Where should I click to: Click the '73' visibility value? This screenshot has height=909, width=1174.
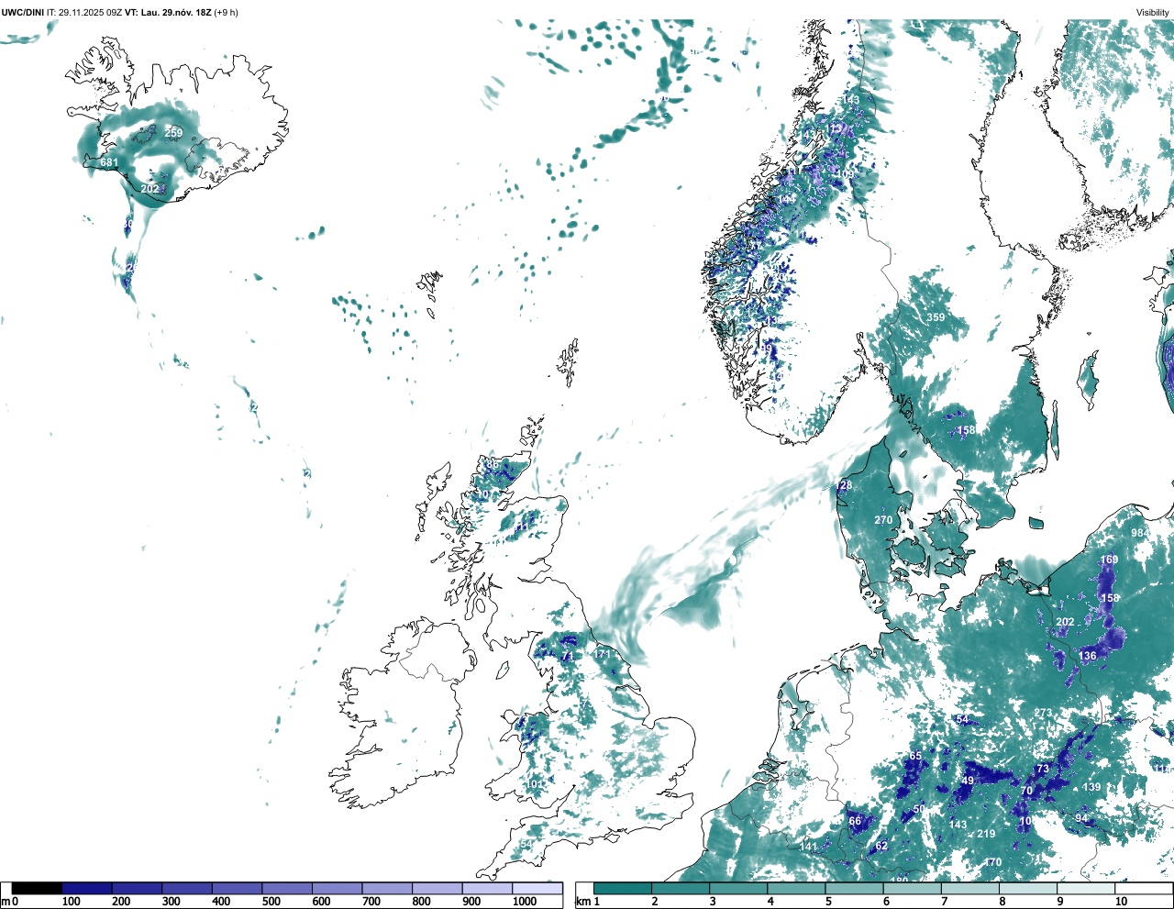[1042, 769]
